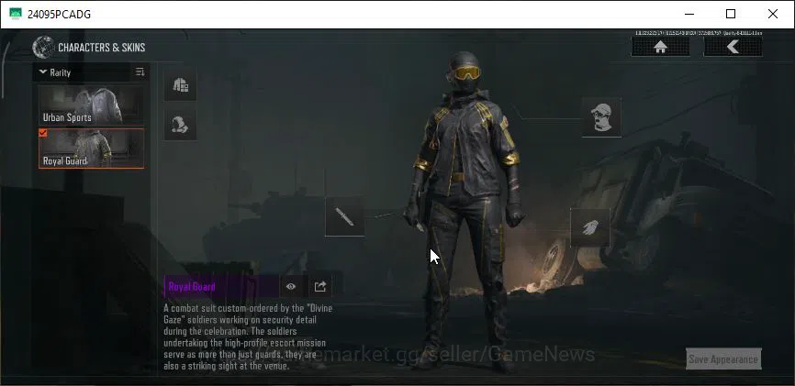Click the Rarity dropdown arrow
The height and width of the screenshot is (386, 795).
(x=42, y=72)
